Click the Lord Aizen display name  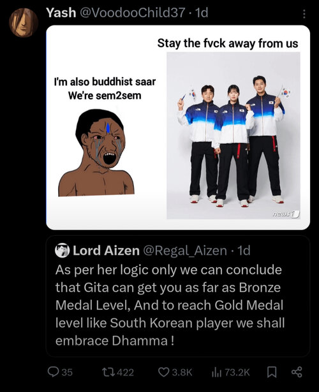106,250
